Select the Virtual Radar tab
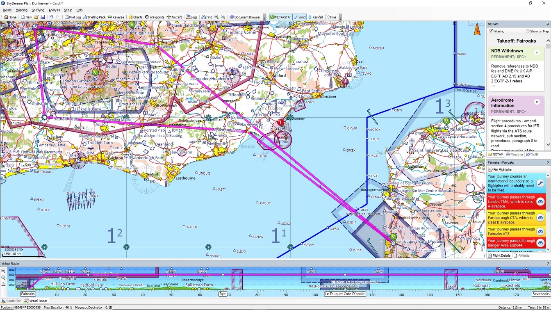 (36, 301)
